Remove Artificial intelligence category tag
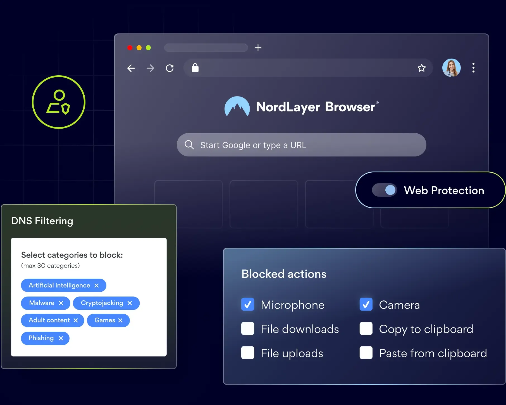 pyautogui.click(x=97, y=285)
